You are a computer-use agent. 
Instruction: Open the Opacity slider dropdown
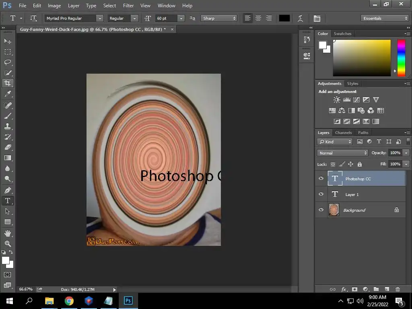coord(406,152)
